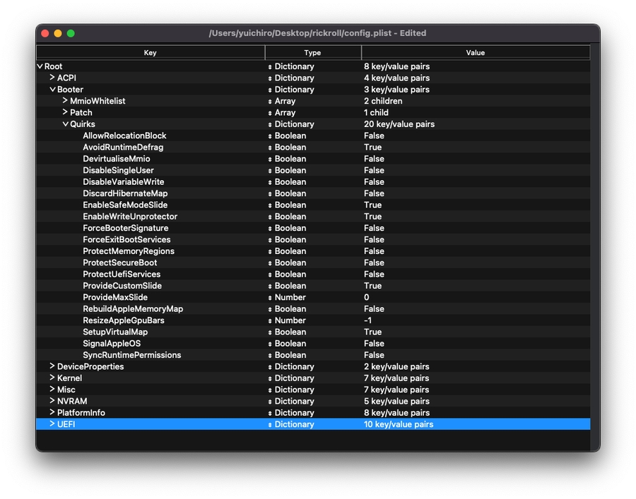Click type stepper icon for ProvideMaxSlide

[x=270, y=298]
